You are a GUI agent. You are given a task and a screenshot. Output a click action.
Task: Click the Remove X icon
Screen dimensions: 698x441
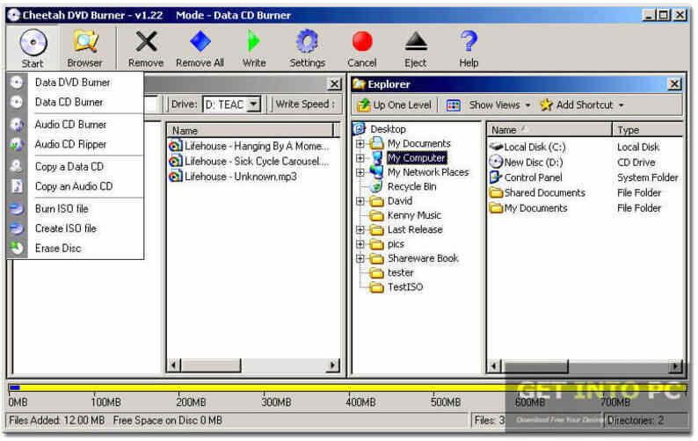146,42
